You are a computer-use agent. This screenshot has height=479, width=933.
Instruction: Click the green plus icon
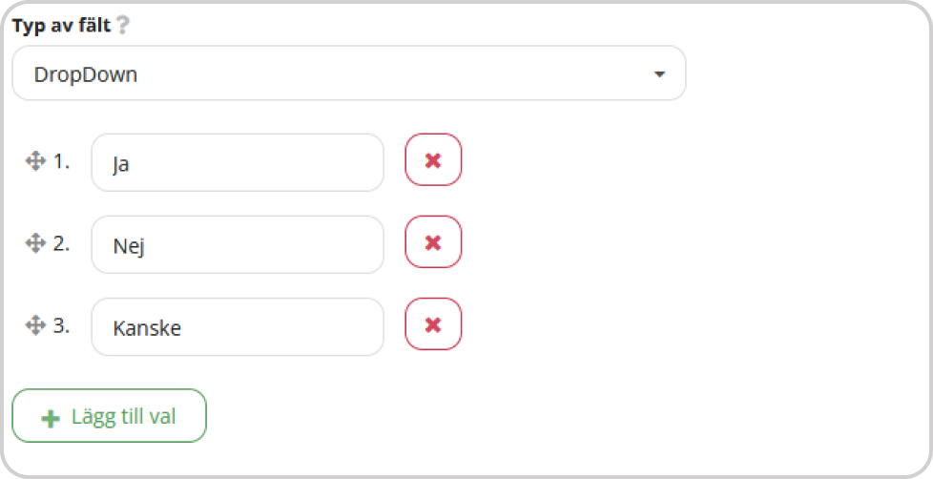[x=51, y=418]
